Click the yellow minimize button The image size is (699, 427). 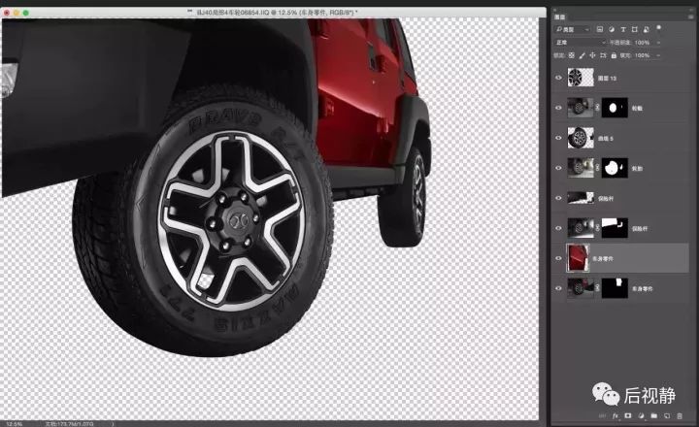pyautogui.click(x=17, y=13)
